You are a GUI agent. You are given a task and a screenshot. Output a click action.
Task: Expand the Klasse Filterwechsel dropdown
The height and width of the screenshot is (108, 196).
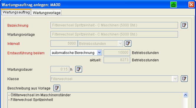tap(175, 79)
